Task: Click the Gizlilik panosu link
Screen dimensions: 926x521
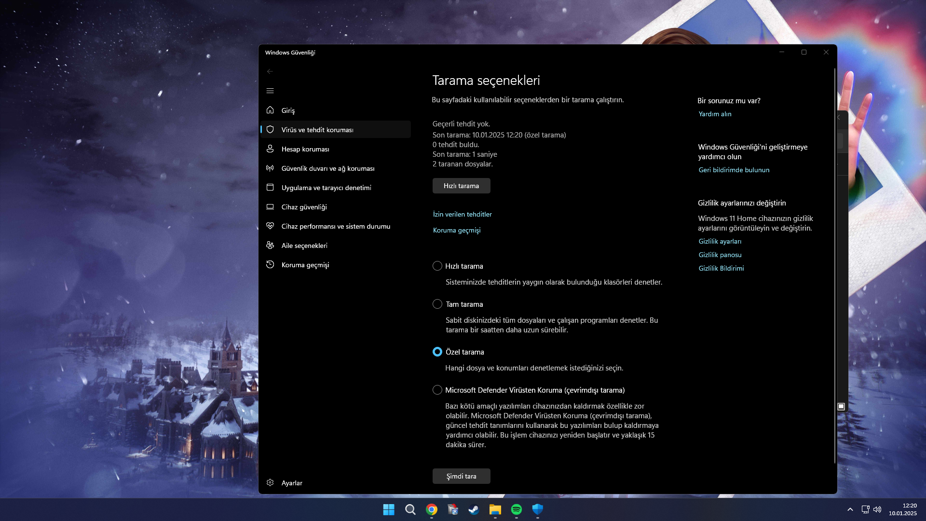Action: 720,255
